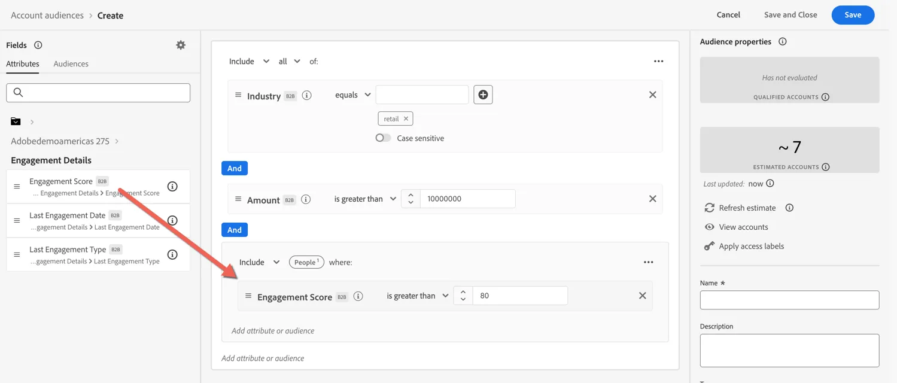Click the audience Name input field
Image resolution: width=897 pixels, height=383 pixels.
tap(789, 300)
